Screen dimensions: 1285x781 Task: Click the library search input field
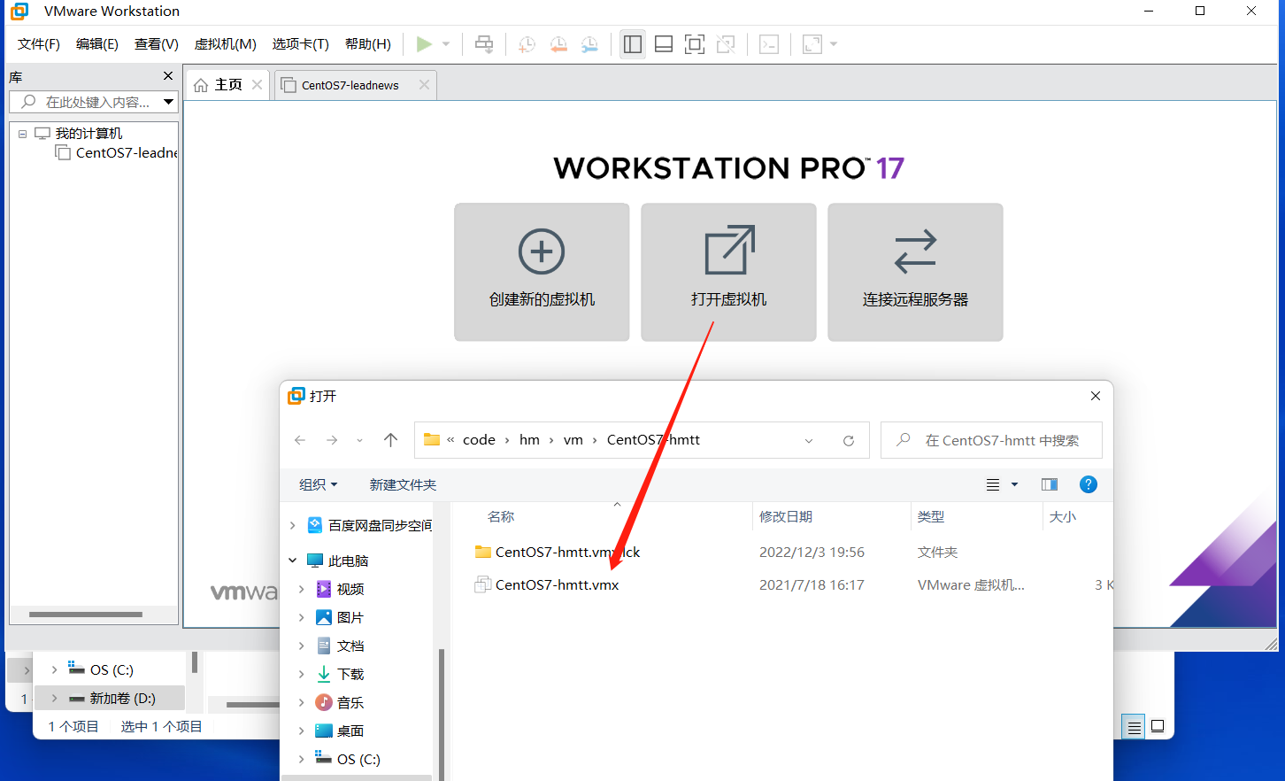click(93, 102)
